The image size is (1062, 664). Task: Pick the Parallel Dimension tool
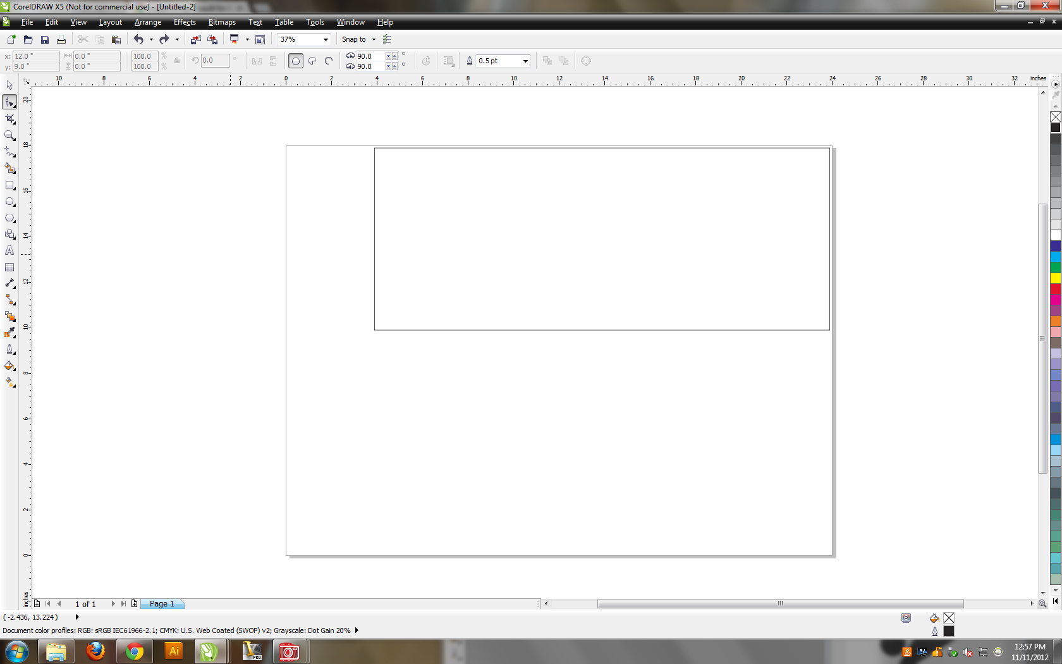coord(9,283)
